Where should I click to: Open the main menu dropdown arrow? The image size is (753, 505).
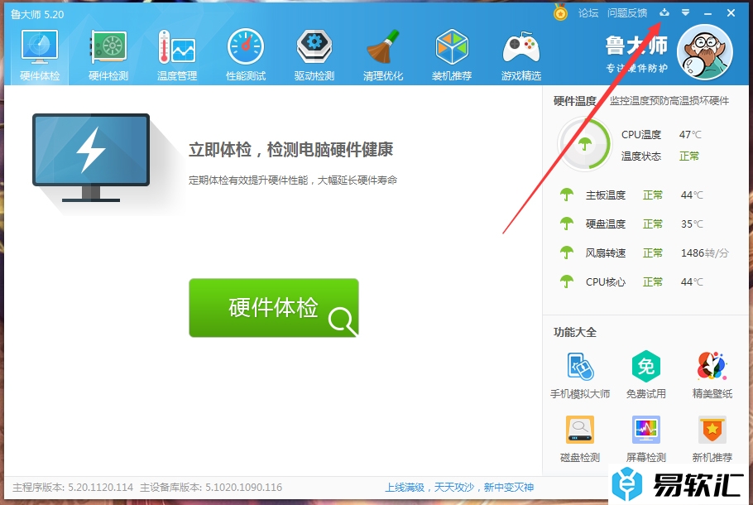pyautogui.click(x=686, y=13)
